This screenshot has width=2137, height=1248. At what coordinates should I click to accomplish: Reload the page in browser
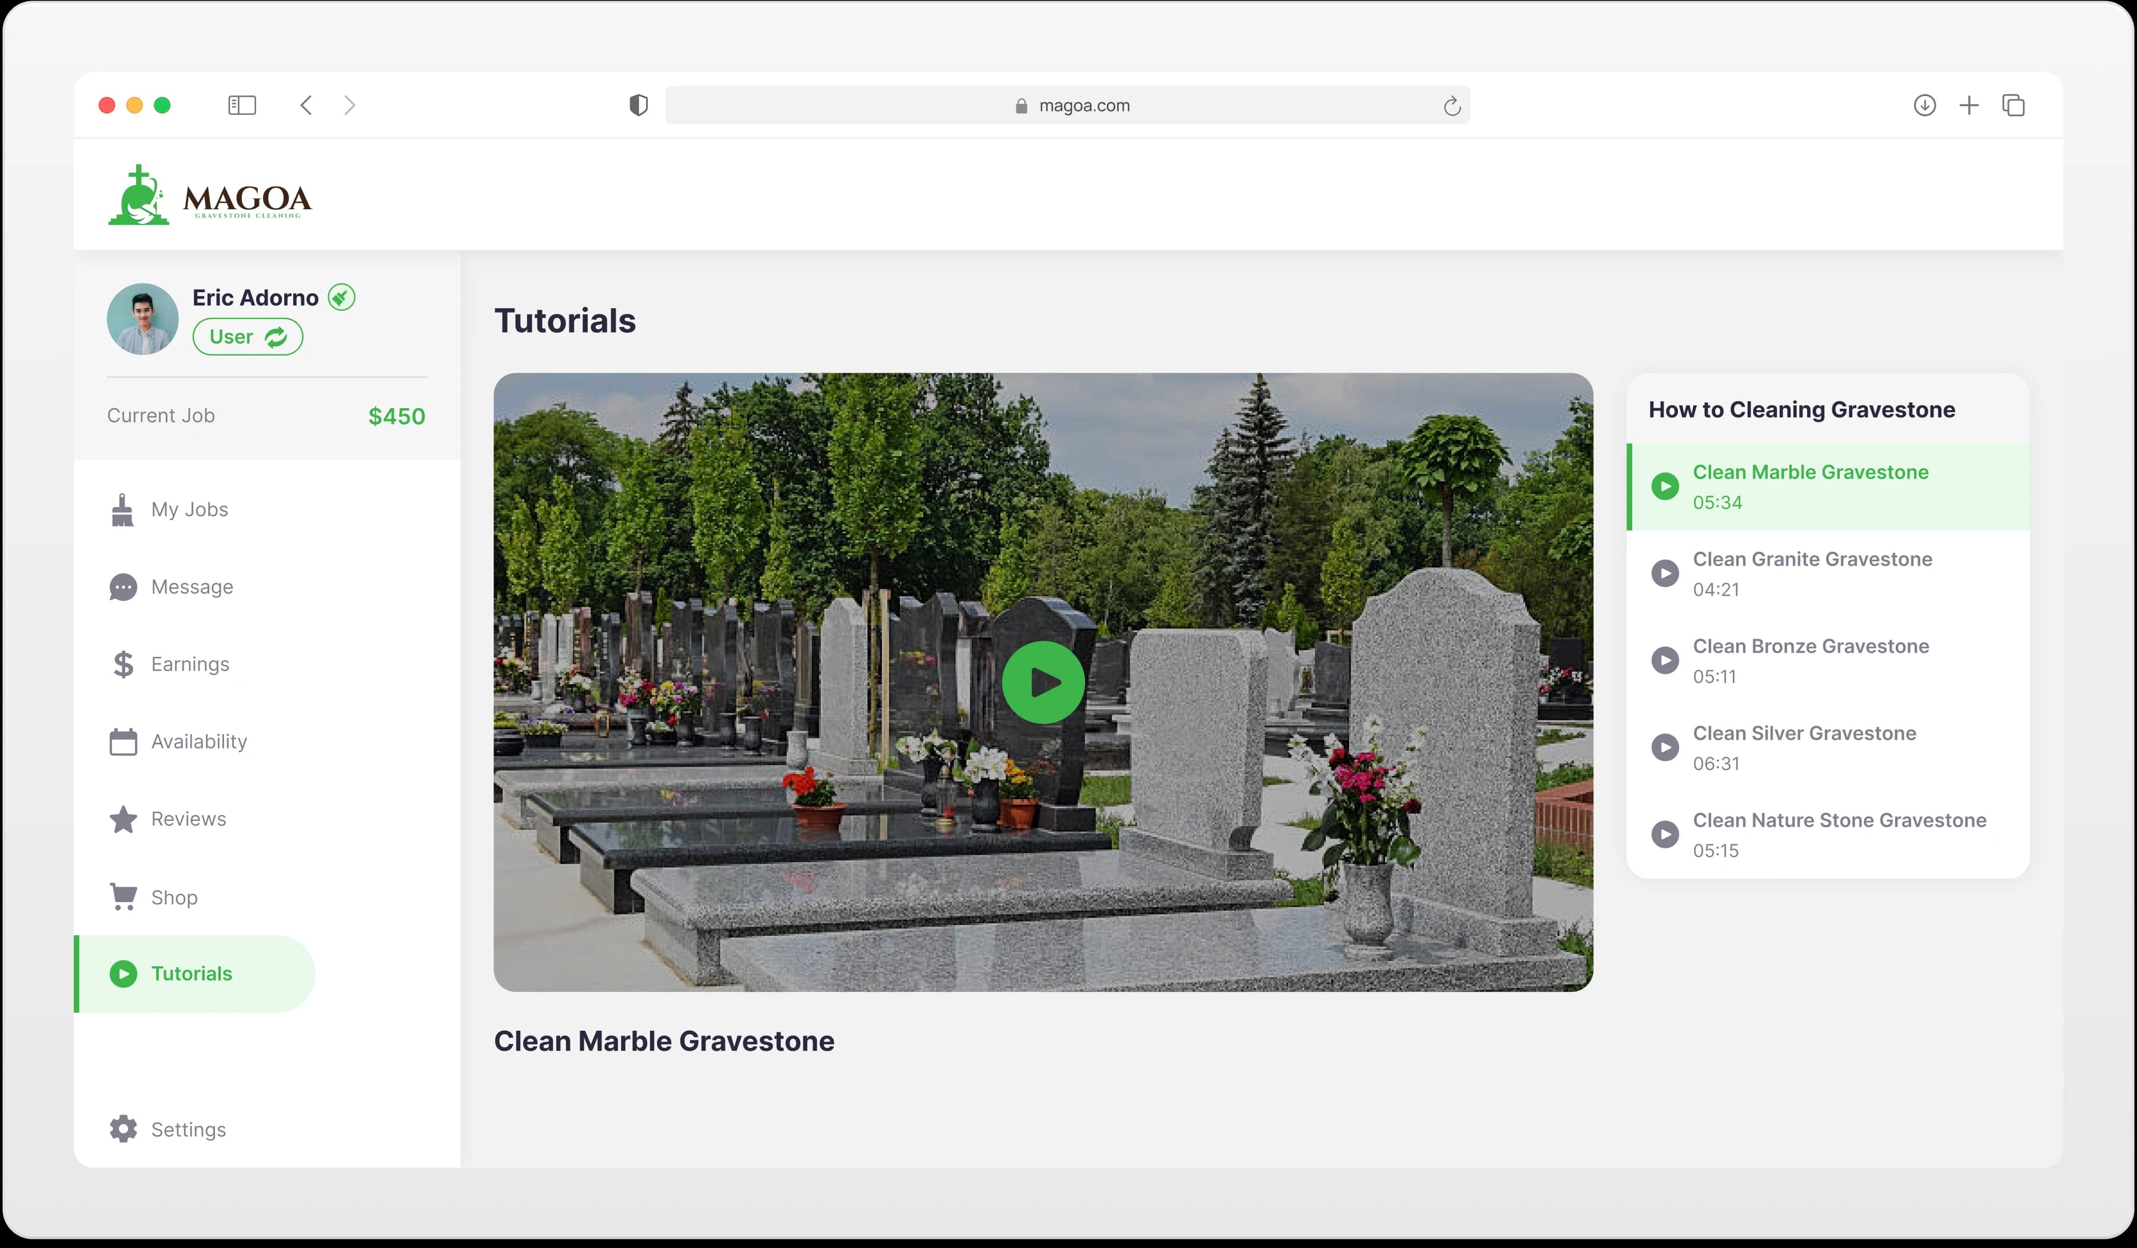(x=1452, y=106)
